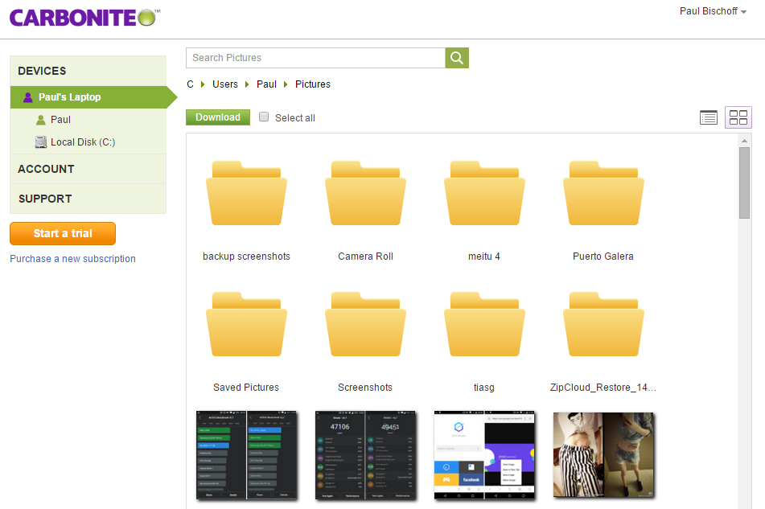The image size is (765, 509).
Task: Focus the Search Pictures input field
Action: click(x=315, y=58)
